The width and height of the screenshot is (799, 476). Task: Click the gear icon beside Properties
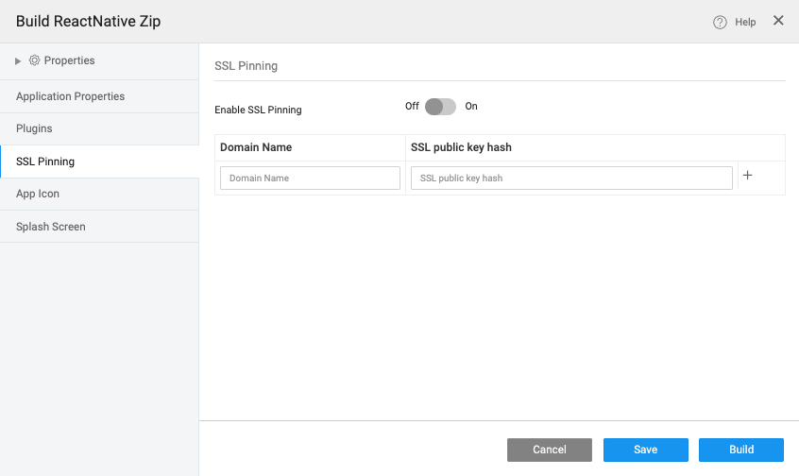tap(34, 60)
